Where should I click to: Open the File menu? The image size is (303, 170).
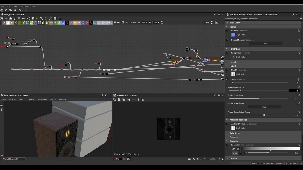coord(2,6)
